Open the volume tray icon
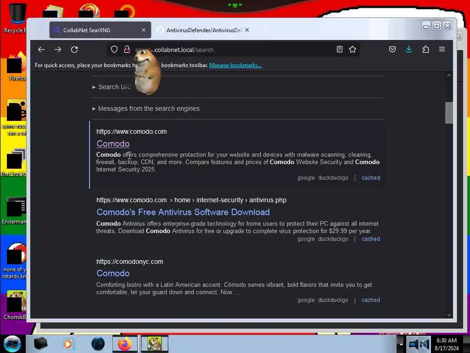This screenshot has width=470, height=353. 425,344
